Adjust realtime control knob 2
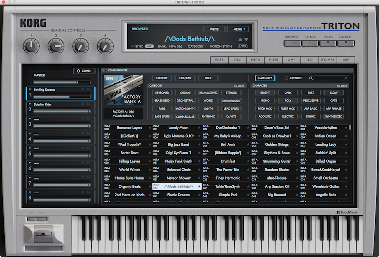The image size is (379, 257). click(56, 46)
